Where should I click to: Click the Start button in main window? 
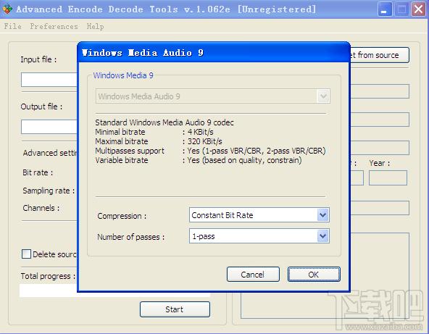click(175, 309)
